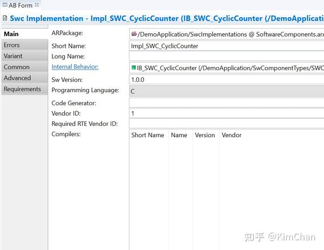Click the Vendor ID field
This screenshot has height=250, width=324.
pos(227,113)
